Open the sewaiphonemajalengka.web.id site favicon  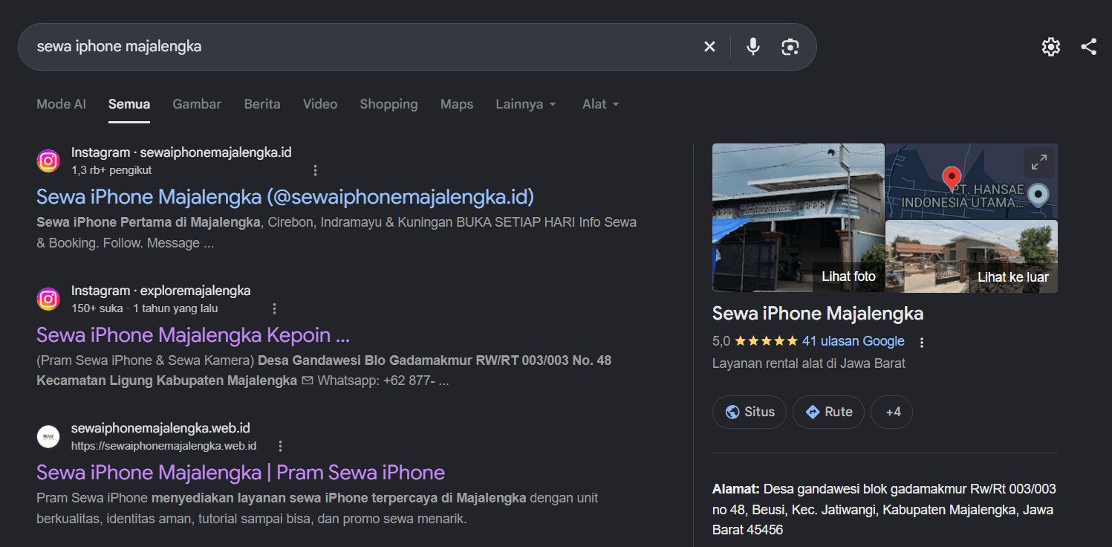[x=48, y=436]
